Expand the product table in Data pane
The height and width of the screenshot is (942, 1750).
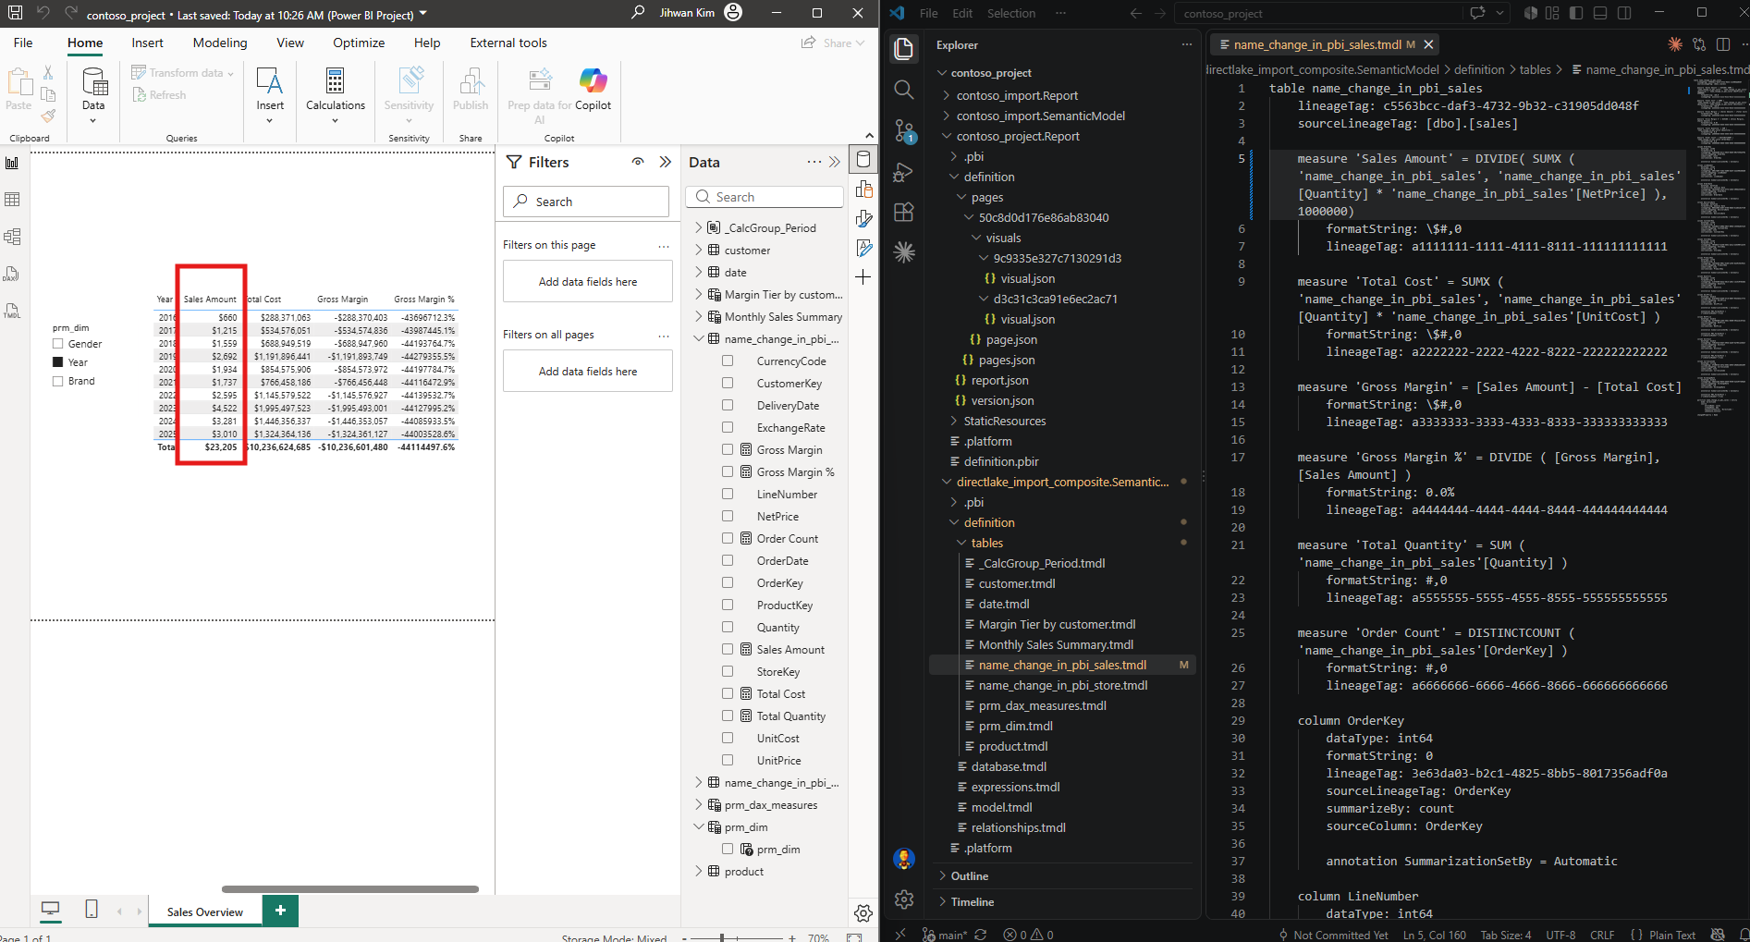coord(699,872)
